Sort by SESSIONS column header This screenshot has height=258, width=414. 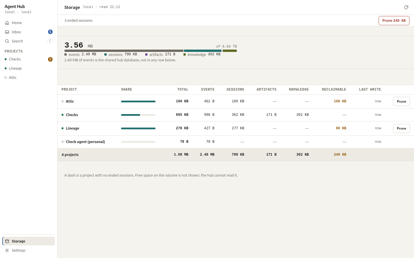click(x=235, y=90)
